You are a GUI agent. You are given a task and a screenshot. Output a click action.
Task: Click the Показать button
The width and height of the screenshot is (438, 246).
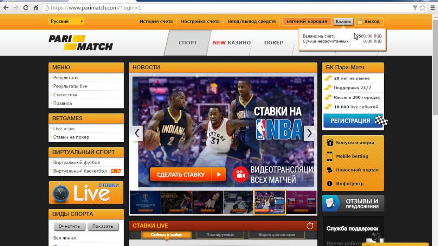coord(103,226)
